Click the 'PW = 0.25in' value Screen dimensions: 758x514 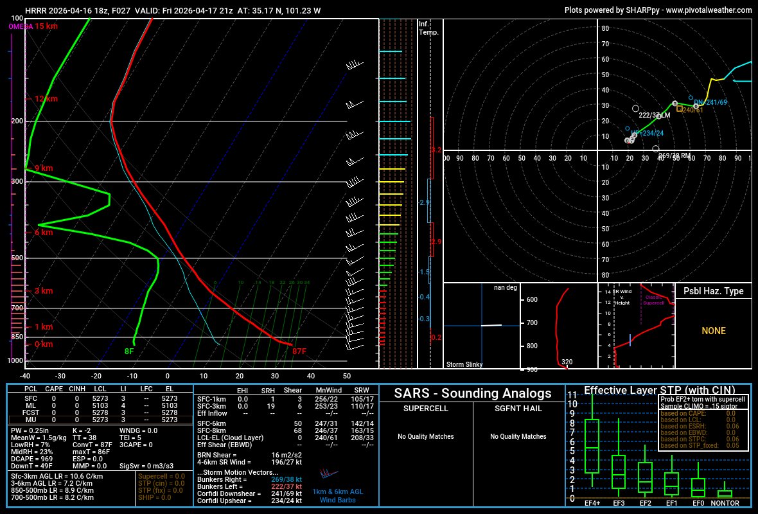coord(30,430)
